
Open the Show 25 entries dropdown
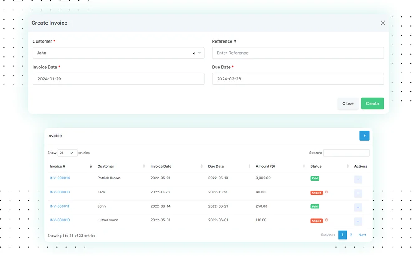point(66,153)
